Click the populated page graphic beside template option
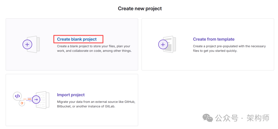The width and height of the screenshot is (278, 129). (x=171, y=44)
